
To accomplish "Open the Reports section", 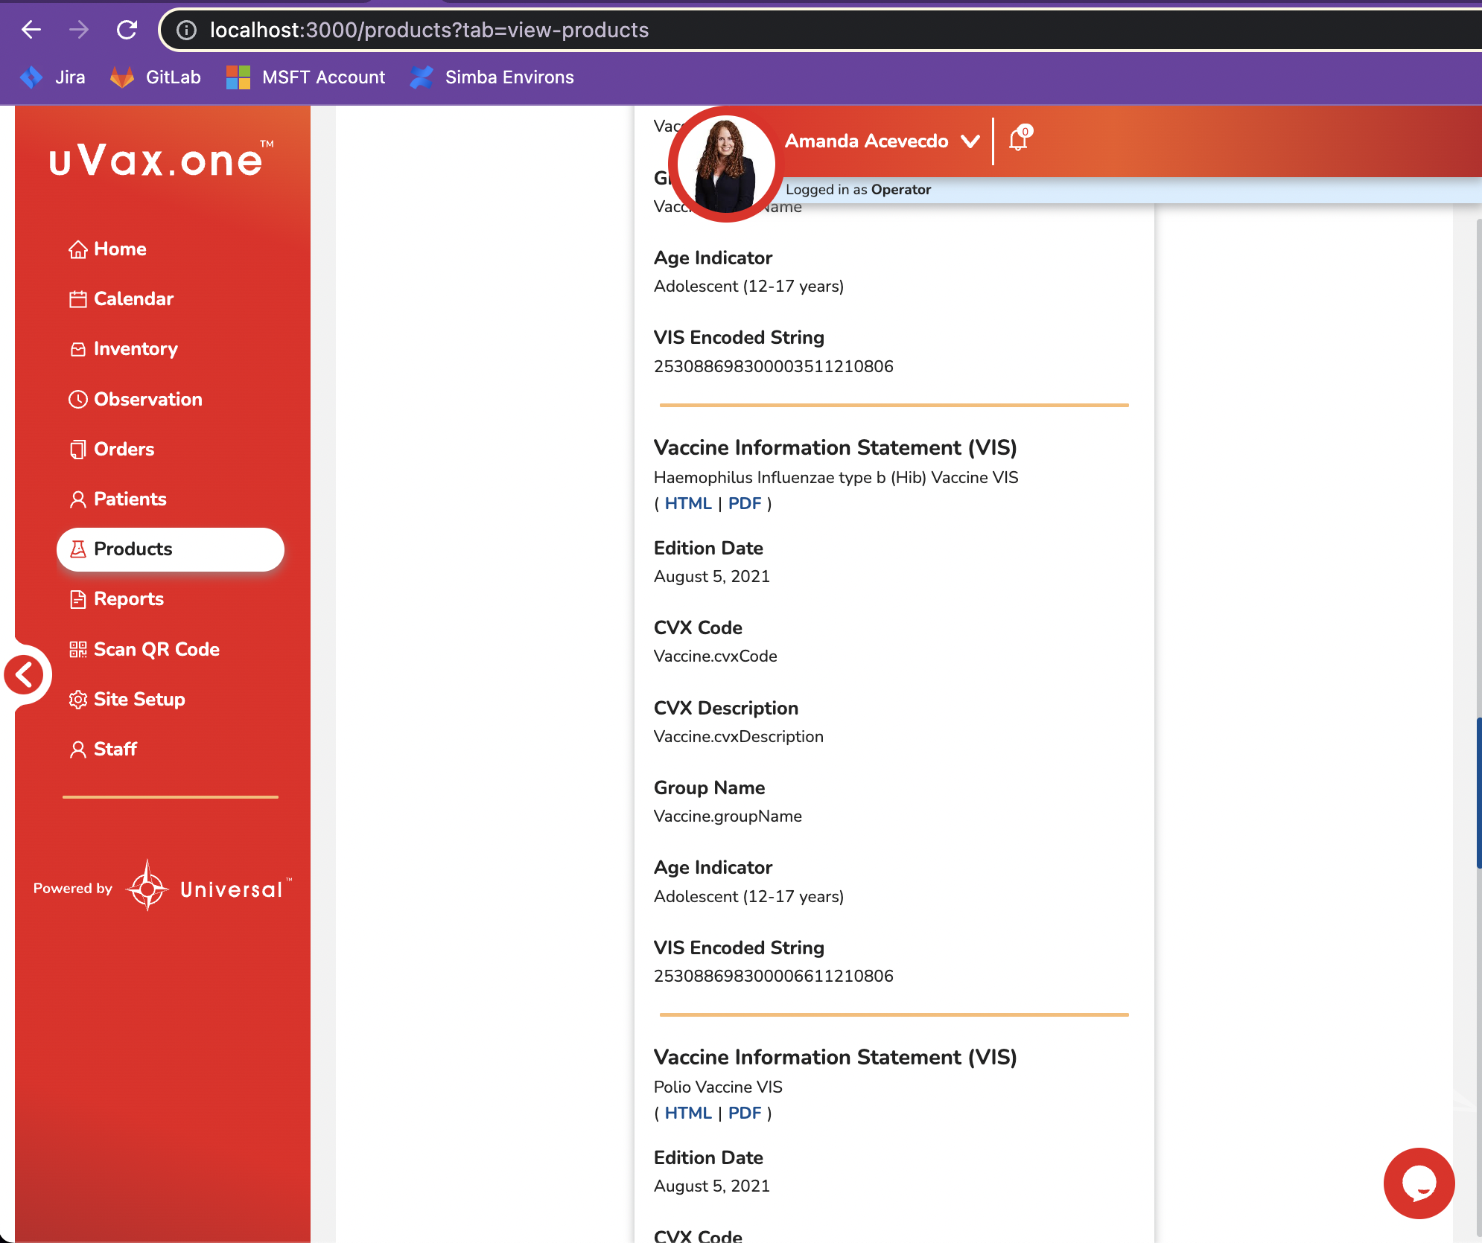I will [128, 599].
